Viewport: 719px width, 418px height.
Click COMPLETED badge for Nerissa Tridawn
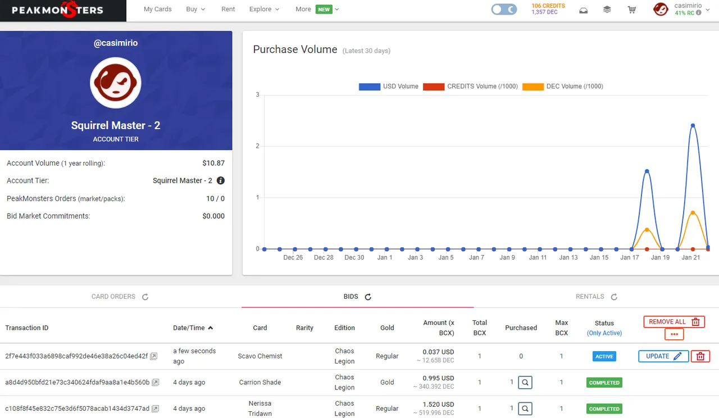604,408
